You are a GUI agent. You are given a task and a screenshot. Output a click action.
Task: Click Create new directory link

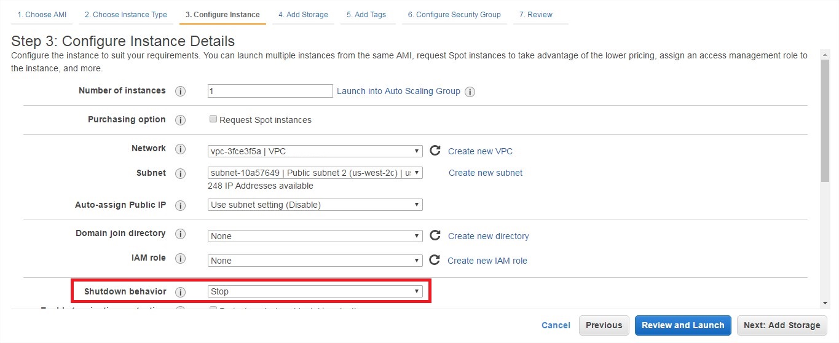pyautogui.click(x=489, y=236)
